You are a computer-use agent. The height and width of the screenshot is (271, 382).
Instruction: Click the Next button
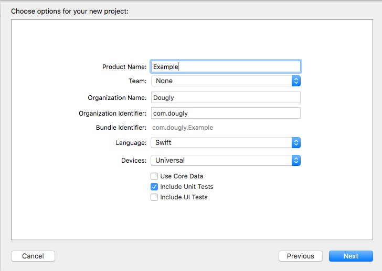point(351,256)
